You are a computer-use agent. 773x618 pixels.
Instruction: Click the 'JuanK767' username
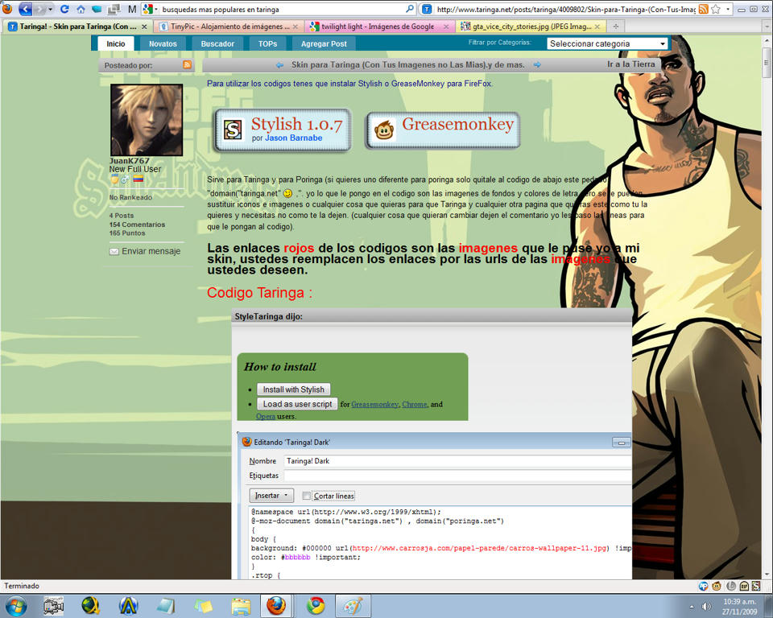pyautogui.click(x=129, y=161)
